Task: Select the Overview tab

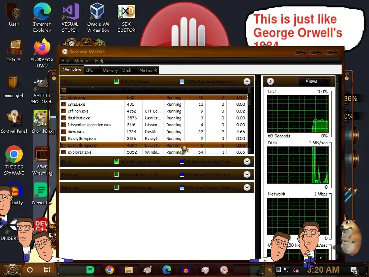Action: pyautogui.click(x=72, y=70)
